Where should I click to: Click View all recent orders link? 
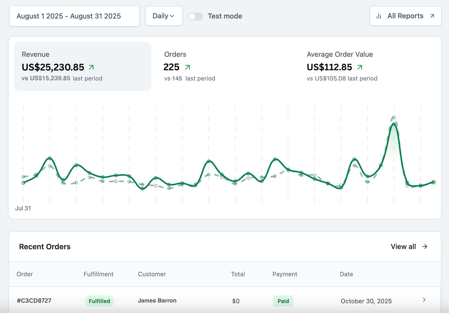[403, 246]
